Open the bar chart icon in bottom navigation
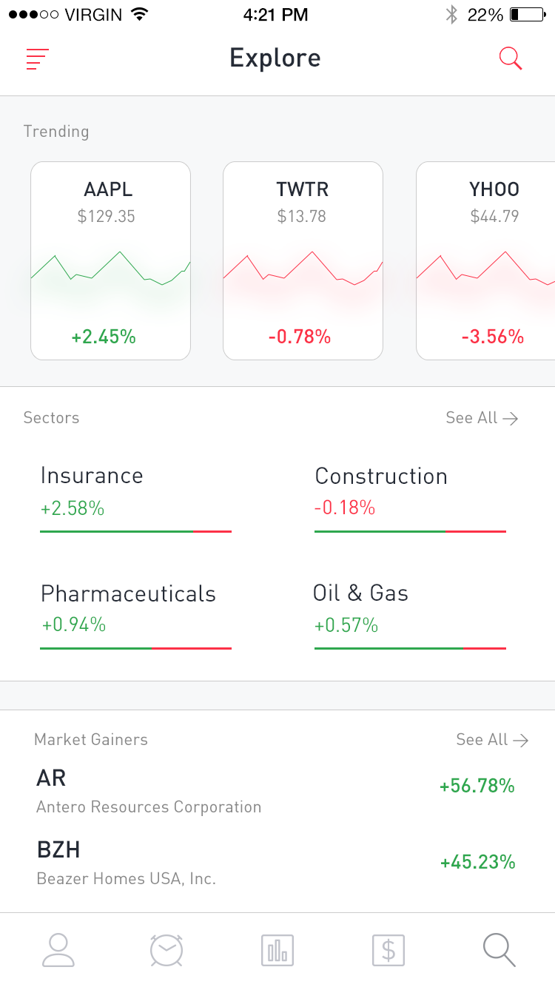The width and height of the screenshot is (555, 987). [x=276, y=950]
